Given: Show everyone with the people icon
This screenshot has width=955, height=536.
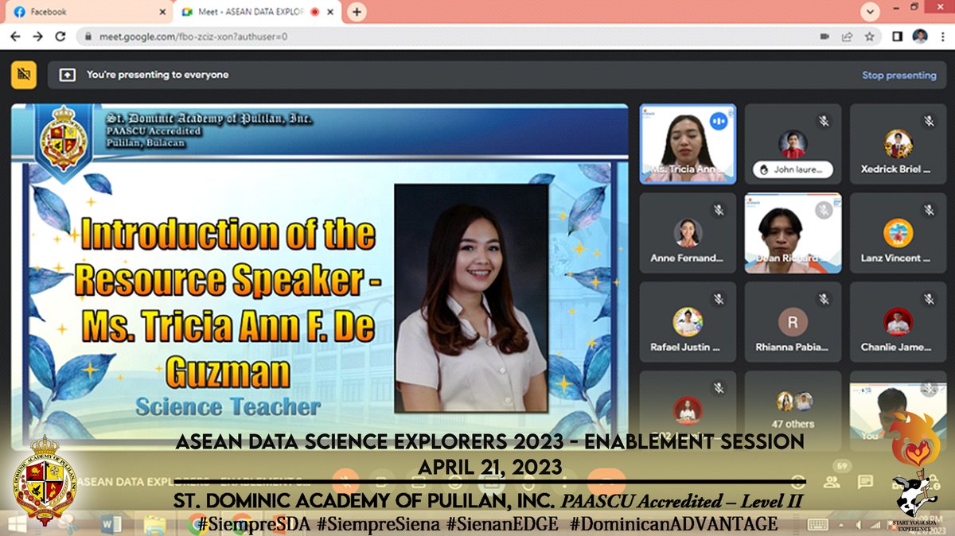Looking at the screenshot, I should (x=833, y=481).
